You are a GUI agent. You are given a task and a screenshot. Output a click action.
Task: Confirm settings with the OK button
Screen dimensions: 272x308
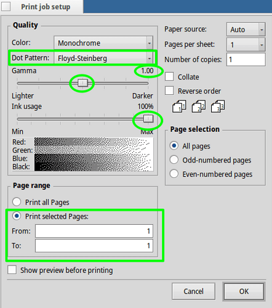click(x=244, y=291)
